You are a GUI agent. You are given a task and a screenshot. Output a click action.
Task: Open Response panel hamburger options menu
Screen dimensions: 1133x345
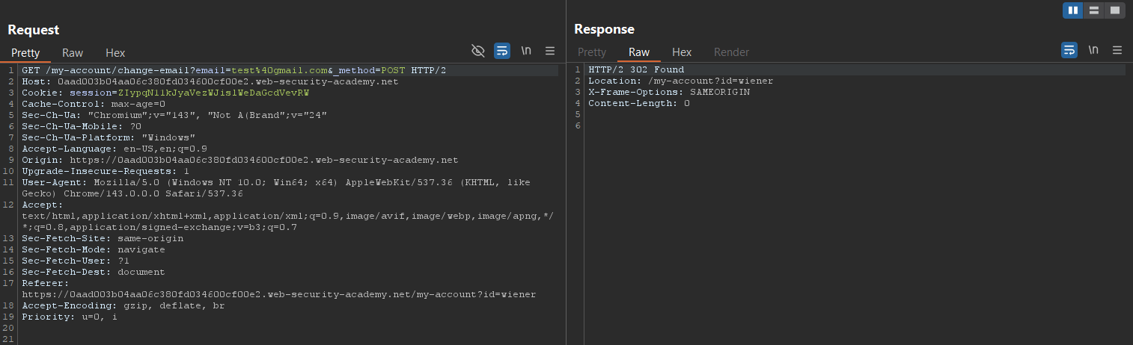[1117, 50]
